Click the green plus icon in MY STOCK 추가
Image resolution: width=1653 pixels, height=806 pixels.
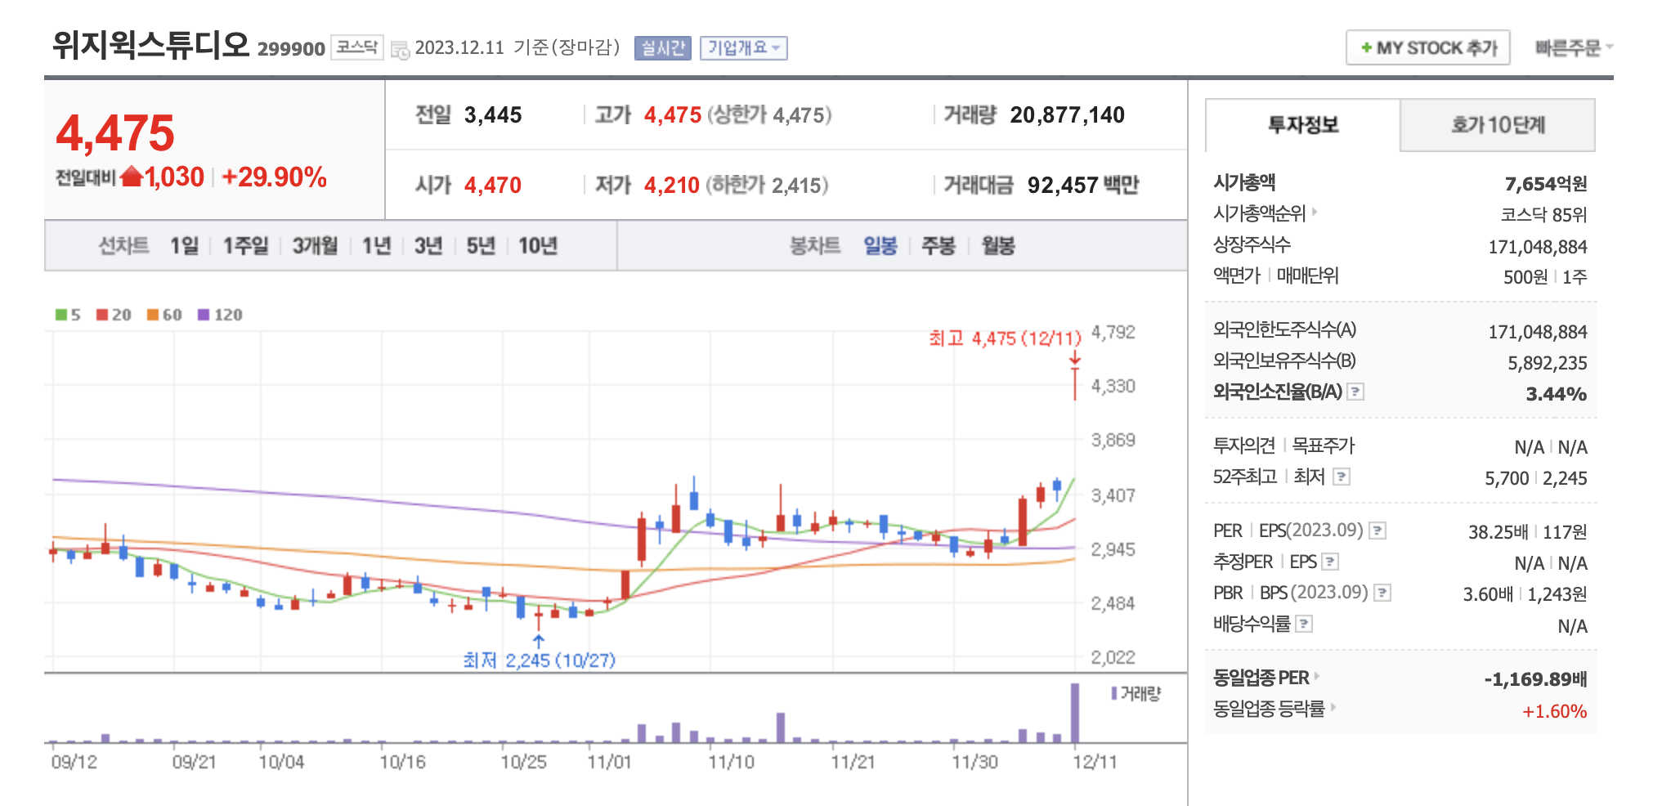(1366, 47)
